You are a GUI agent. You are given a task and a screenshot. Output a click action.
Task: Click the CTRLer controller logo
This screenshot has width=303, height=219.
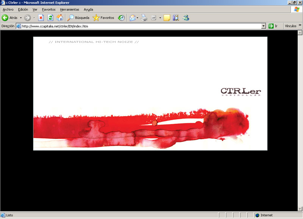241,92
